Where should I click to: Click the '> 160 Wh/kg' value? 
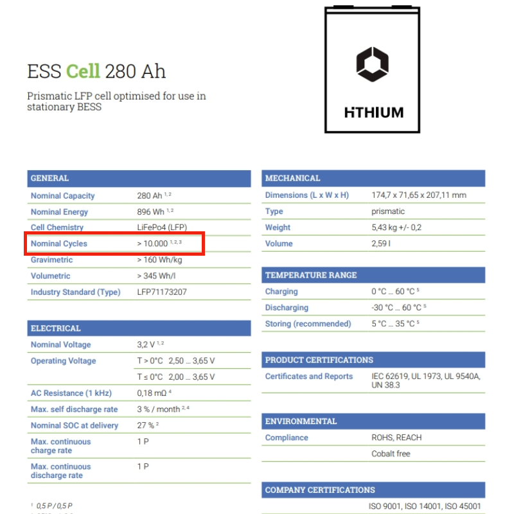point(159,260)
